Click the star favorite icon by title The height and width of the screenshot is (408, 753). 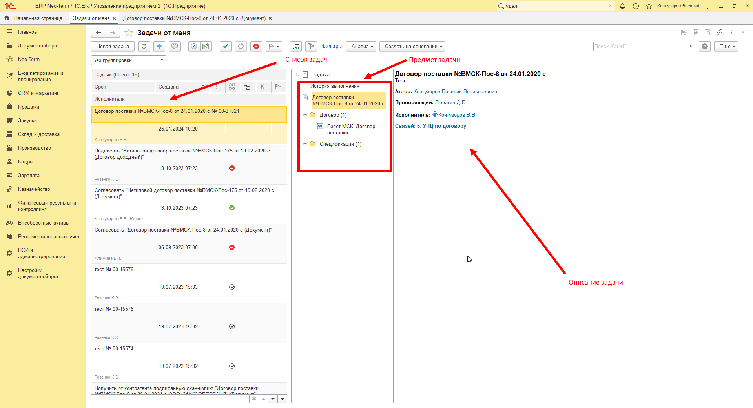click(x=129, y=33)
